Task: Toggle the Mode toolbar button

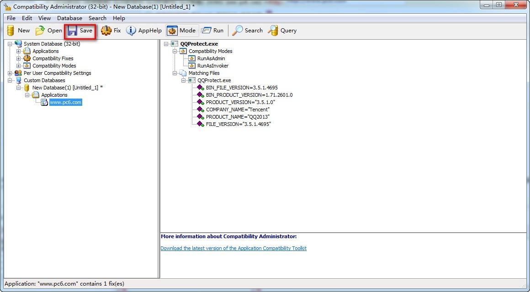Action: click(181, 31)
